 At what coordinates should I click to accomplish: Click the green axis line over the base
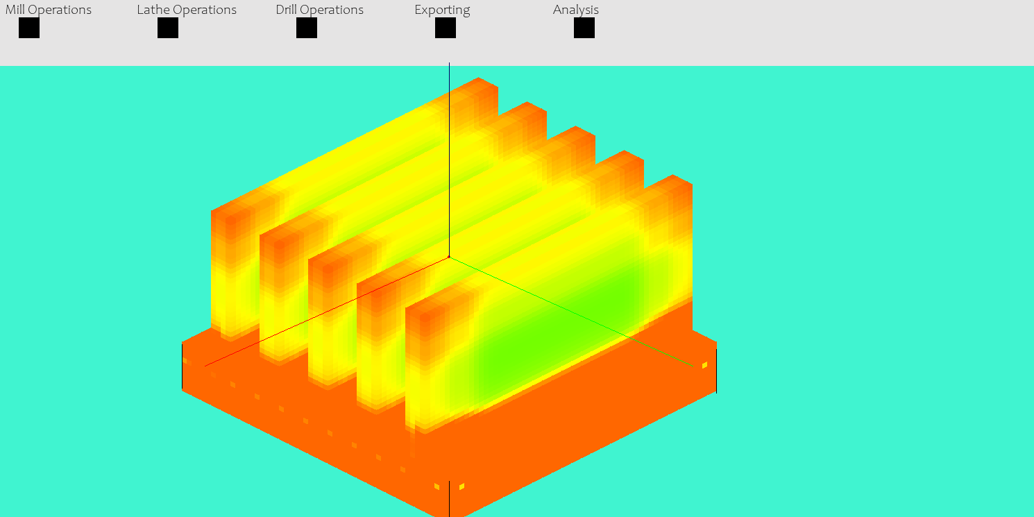point(659,350)
